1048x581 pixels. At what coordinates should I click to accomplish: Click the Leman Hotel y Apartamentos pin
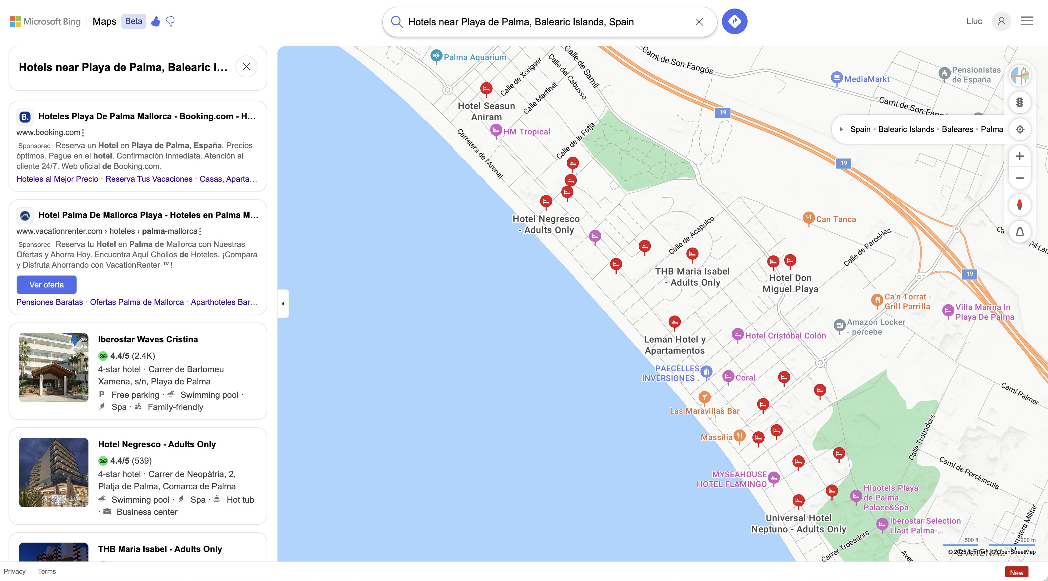675,323
